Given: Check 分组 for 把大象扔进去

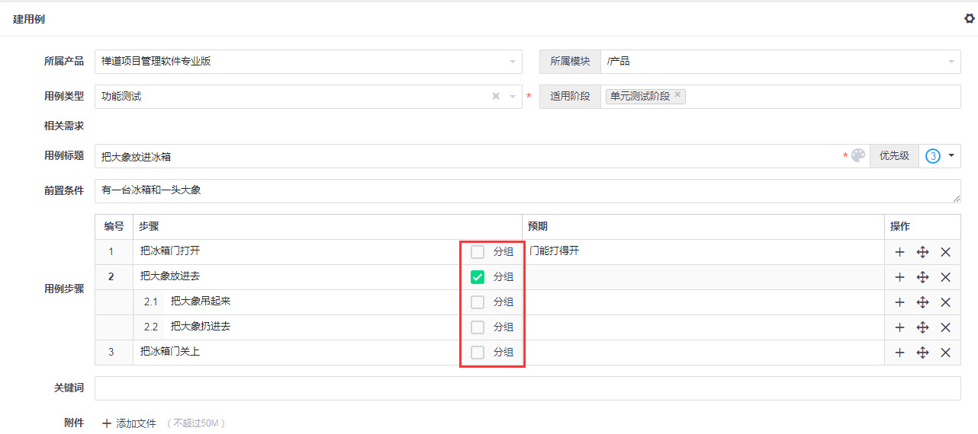Looking at the screenshot, I should (478, 327).
